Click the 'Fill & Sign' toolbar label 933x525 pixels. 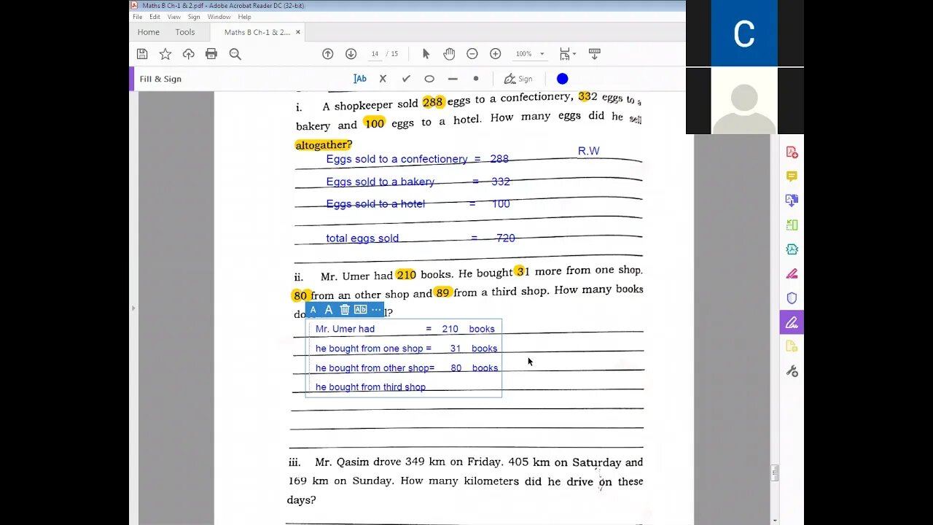[x=160, y=79]
